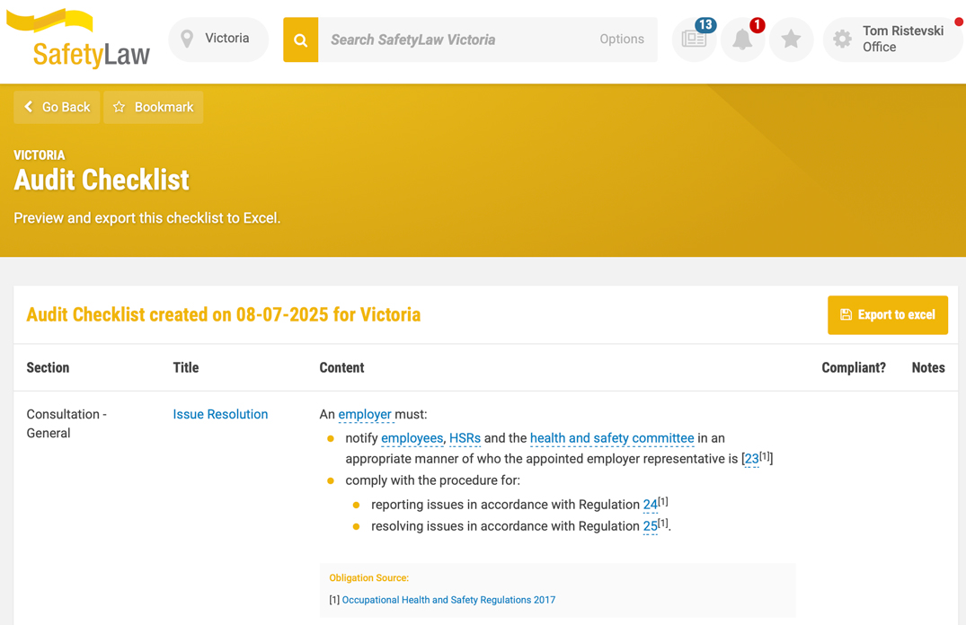
Task: Click the Compliant? column header
Action: (854, 367)
